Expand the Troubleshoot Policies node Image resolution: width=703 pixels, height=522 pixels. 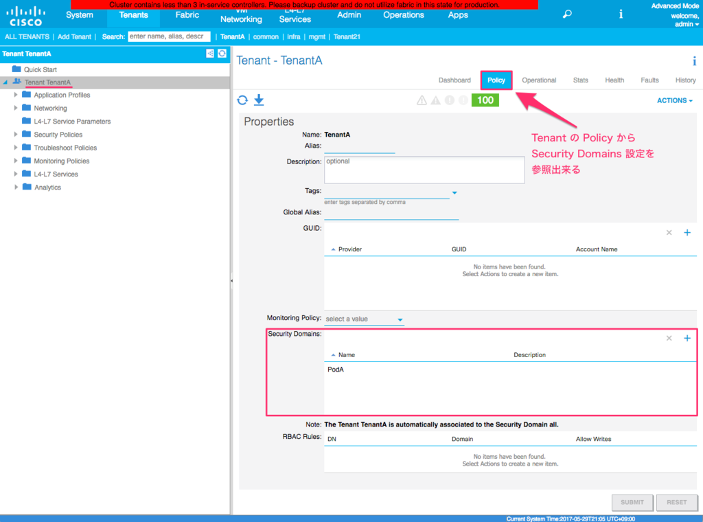coord(16,147)
